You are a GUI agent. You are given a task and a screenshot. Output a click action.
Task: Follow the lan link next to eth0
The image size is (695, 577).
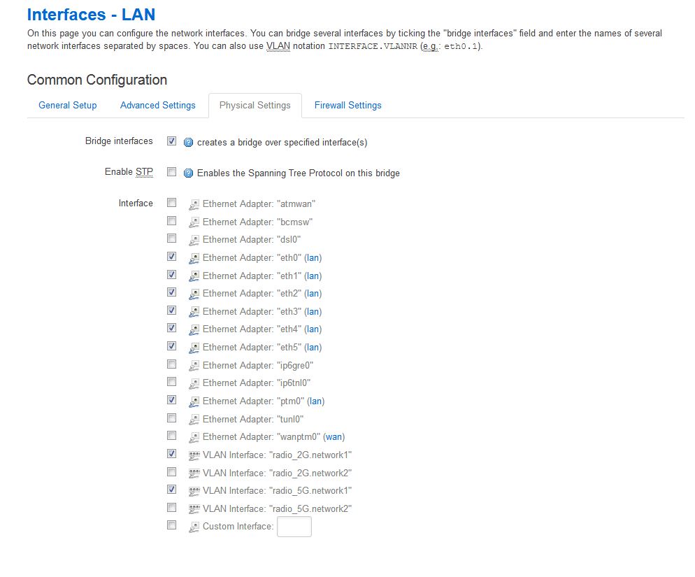313,257
